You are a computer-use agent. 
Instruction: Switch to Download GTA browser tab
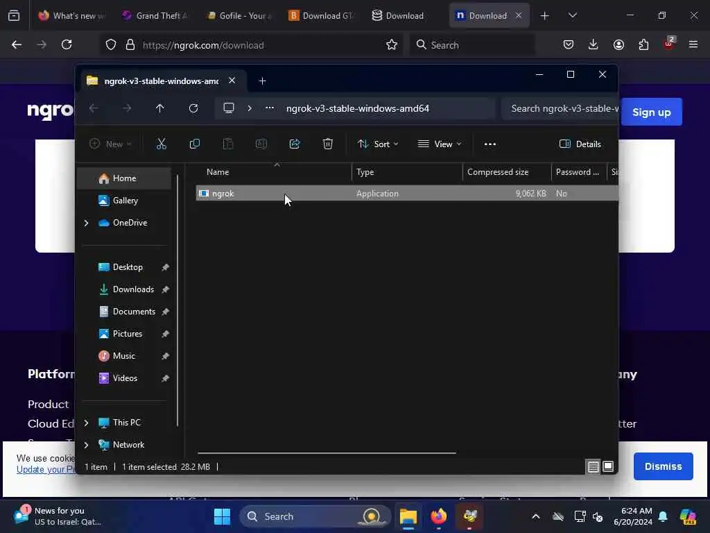[322, 15]
